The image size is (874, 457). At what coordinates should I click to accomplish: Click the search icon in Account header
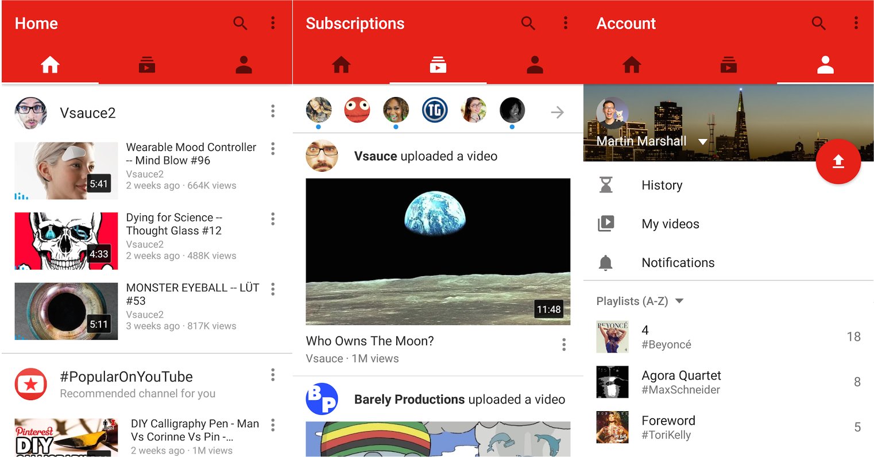pyautogui.click(x=818, y=23)
